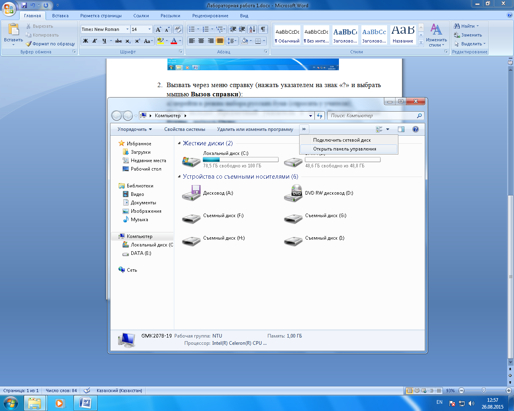Open the Выделить (Select) dropdown

pyautogui.click(x=470, y=44)
